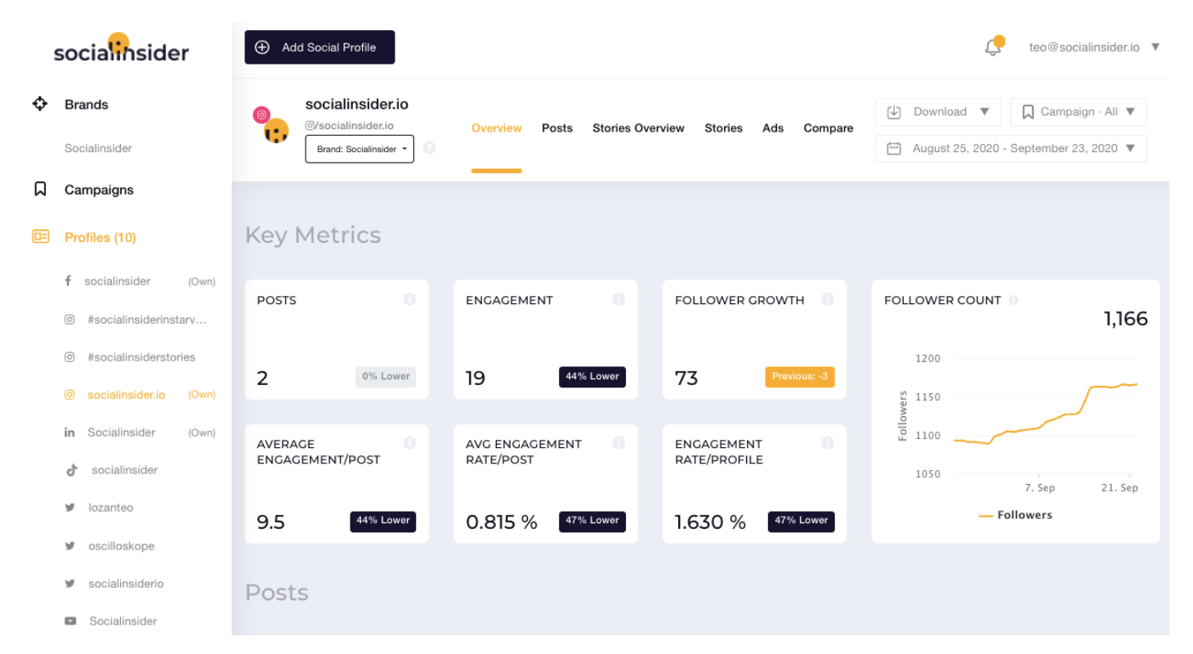Select the oscilloskope profile

point(121,546)
